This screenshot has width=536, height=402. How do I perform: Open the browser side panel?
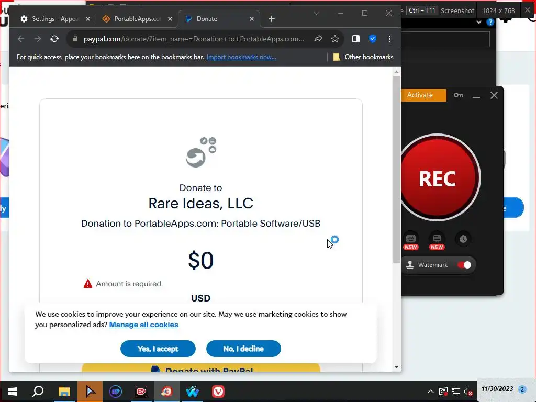point(356,39)
